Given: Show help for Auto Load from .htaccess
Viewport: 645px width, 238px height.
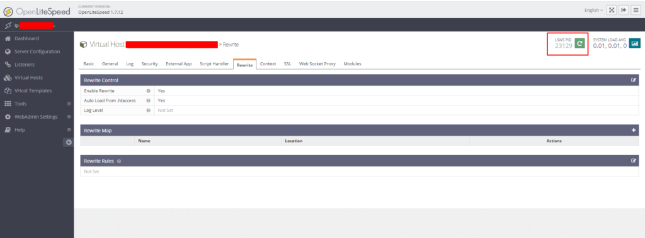Looking at the screenshot, I should (148, 100).
